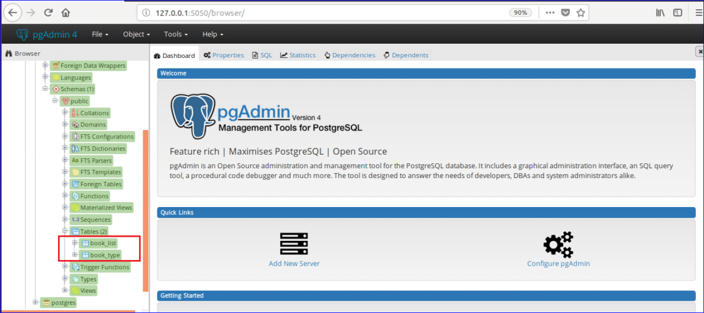Click the Firefox Pocket save icon
The image size is (704, 313).
coord(565,12)
